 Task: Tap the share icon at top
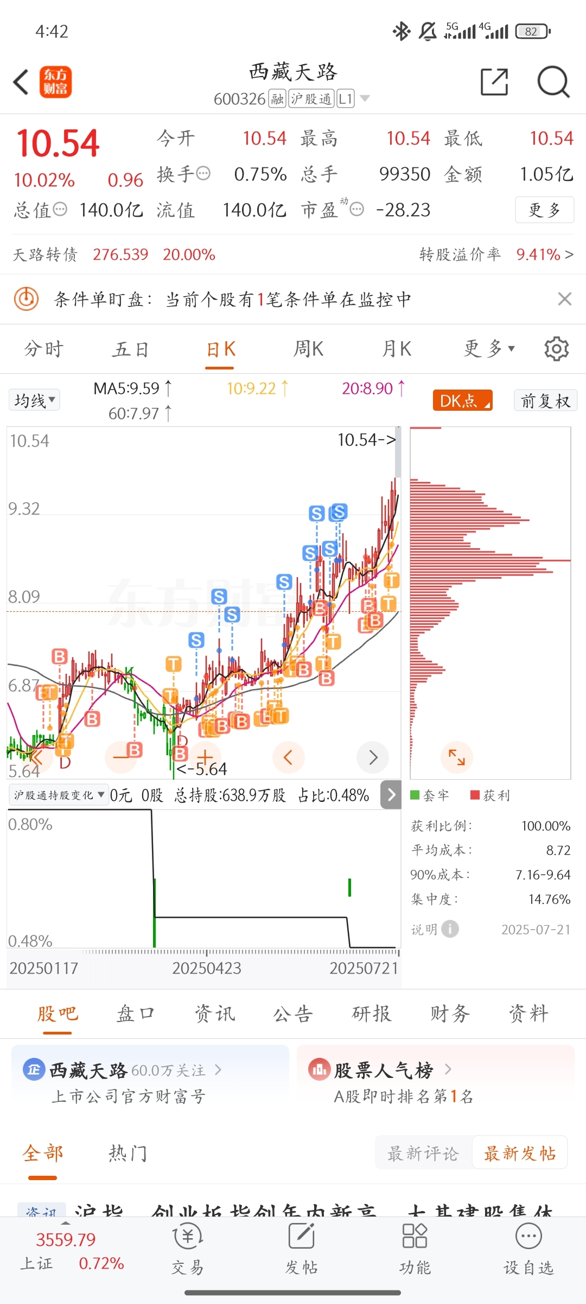[494, 82]
